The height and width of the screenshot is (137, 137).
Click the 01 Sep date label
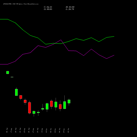click(47, 130)
